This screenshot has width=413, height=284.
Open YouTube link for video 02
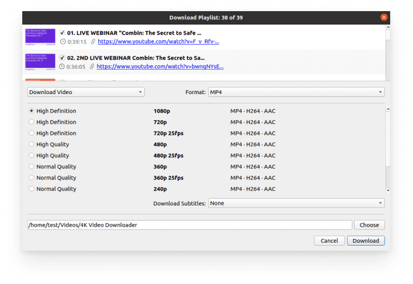[x=160, y=67]
